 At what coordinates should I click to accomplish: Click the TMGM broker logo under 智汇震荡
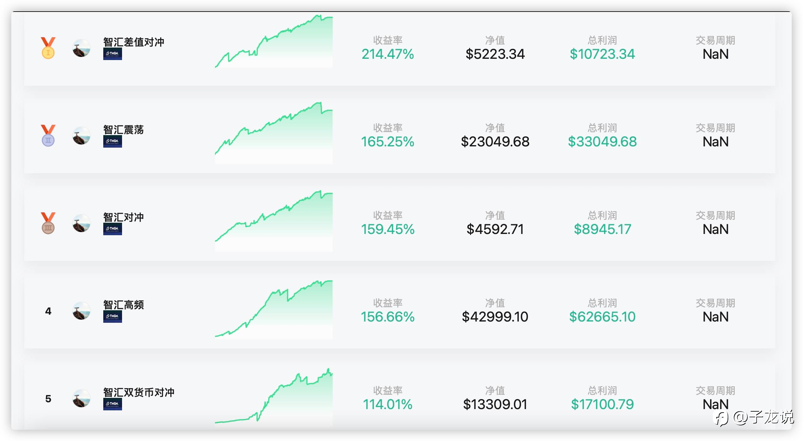(113, 141)
